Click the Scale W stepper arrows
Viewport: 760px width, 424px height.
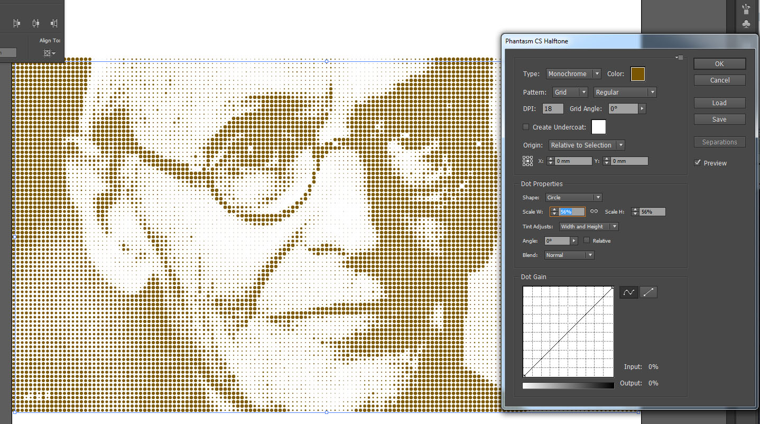[554, 211]
